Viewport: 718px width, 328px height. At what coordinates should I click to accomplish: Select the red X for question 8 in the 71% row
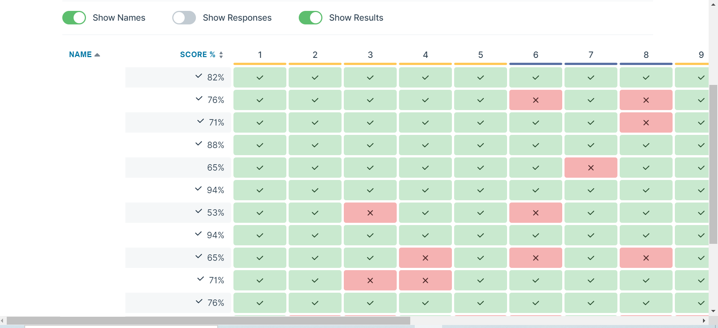click(x=646, y=122)
